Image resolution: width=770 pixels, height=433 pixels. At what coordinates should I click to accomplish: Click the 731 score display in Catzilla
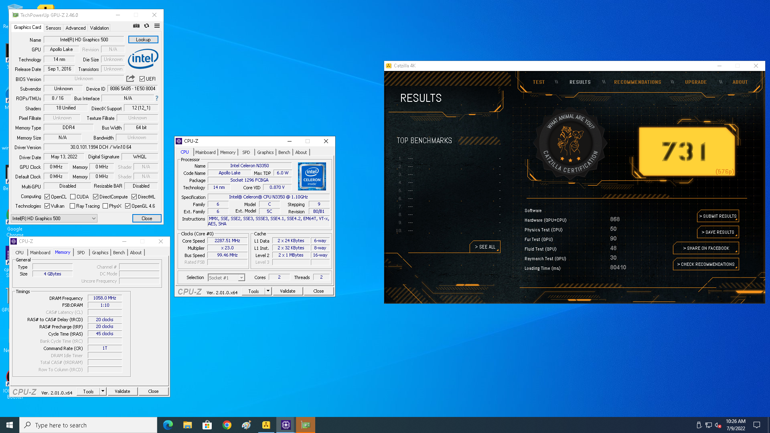(687, 152)
